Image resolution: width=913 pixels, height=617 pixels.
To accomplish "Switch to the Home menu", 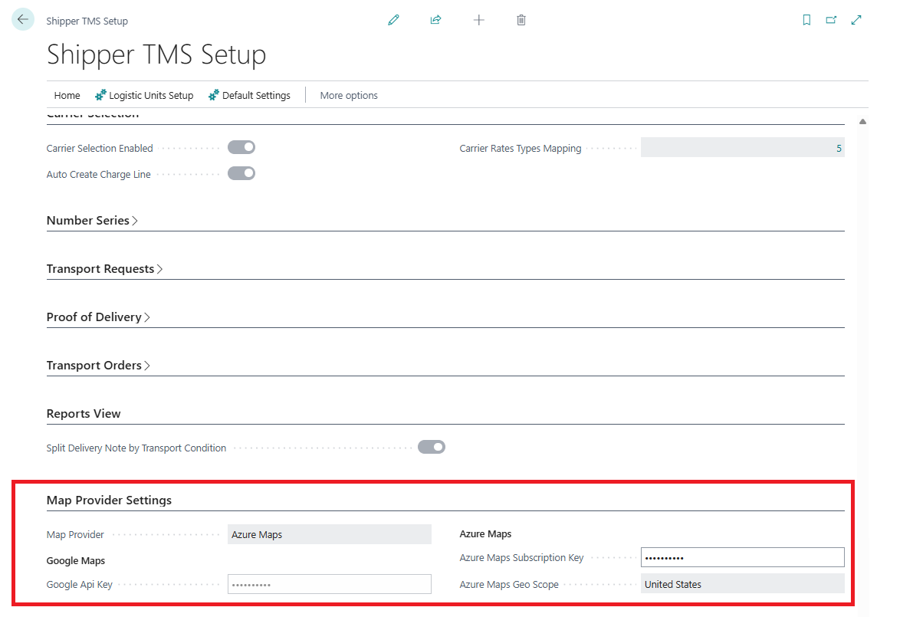I will 67,95.
